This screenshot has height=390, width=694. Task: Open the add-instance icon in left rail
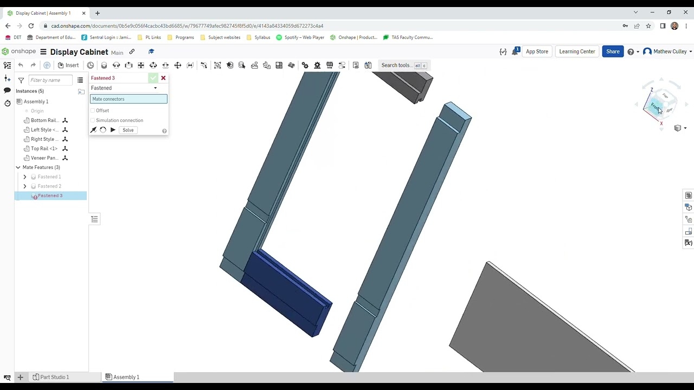tap(7, 79)
